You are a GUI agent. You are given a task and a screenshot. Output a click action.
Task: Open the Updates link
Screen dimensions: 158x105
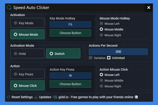pos(45,97)
